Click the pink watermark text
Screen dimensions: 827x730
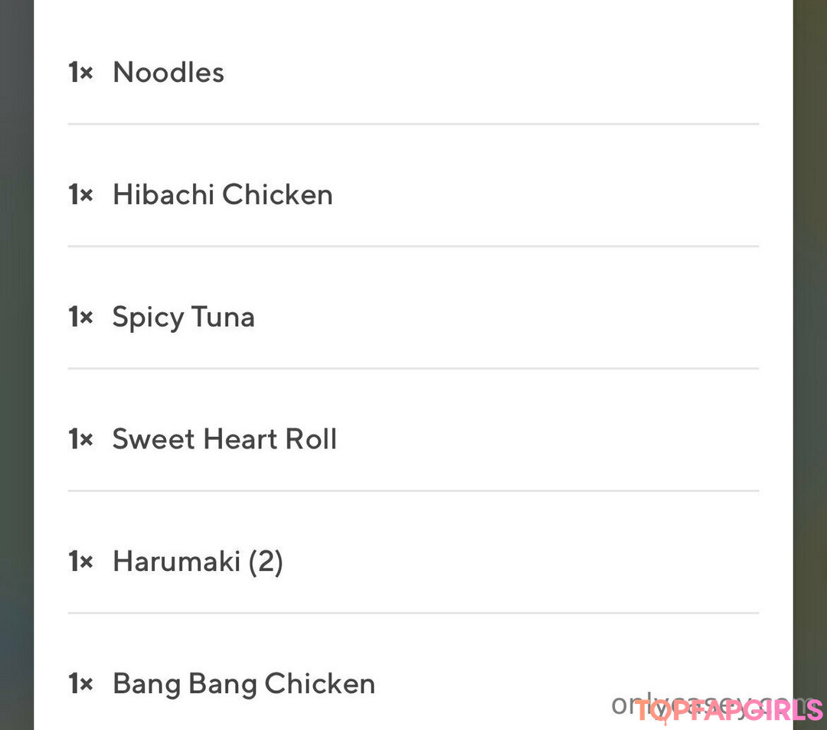(727, 710)
